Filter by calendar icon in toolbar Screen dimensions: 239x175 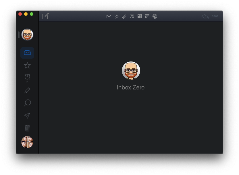[x=140, y=16]
